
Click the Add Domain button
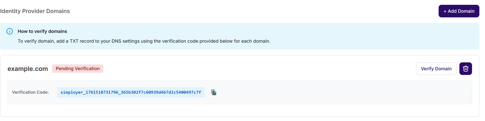point(459,11)
